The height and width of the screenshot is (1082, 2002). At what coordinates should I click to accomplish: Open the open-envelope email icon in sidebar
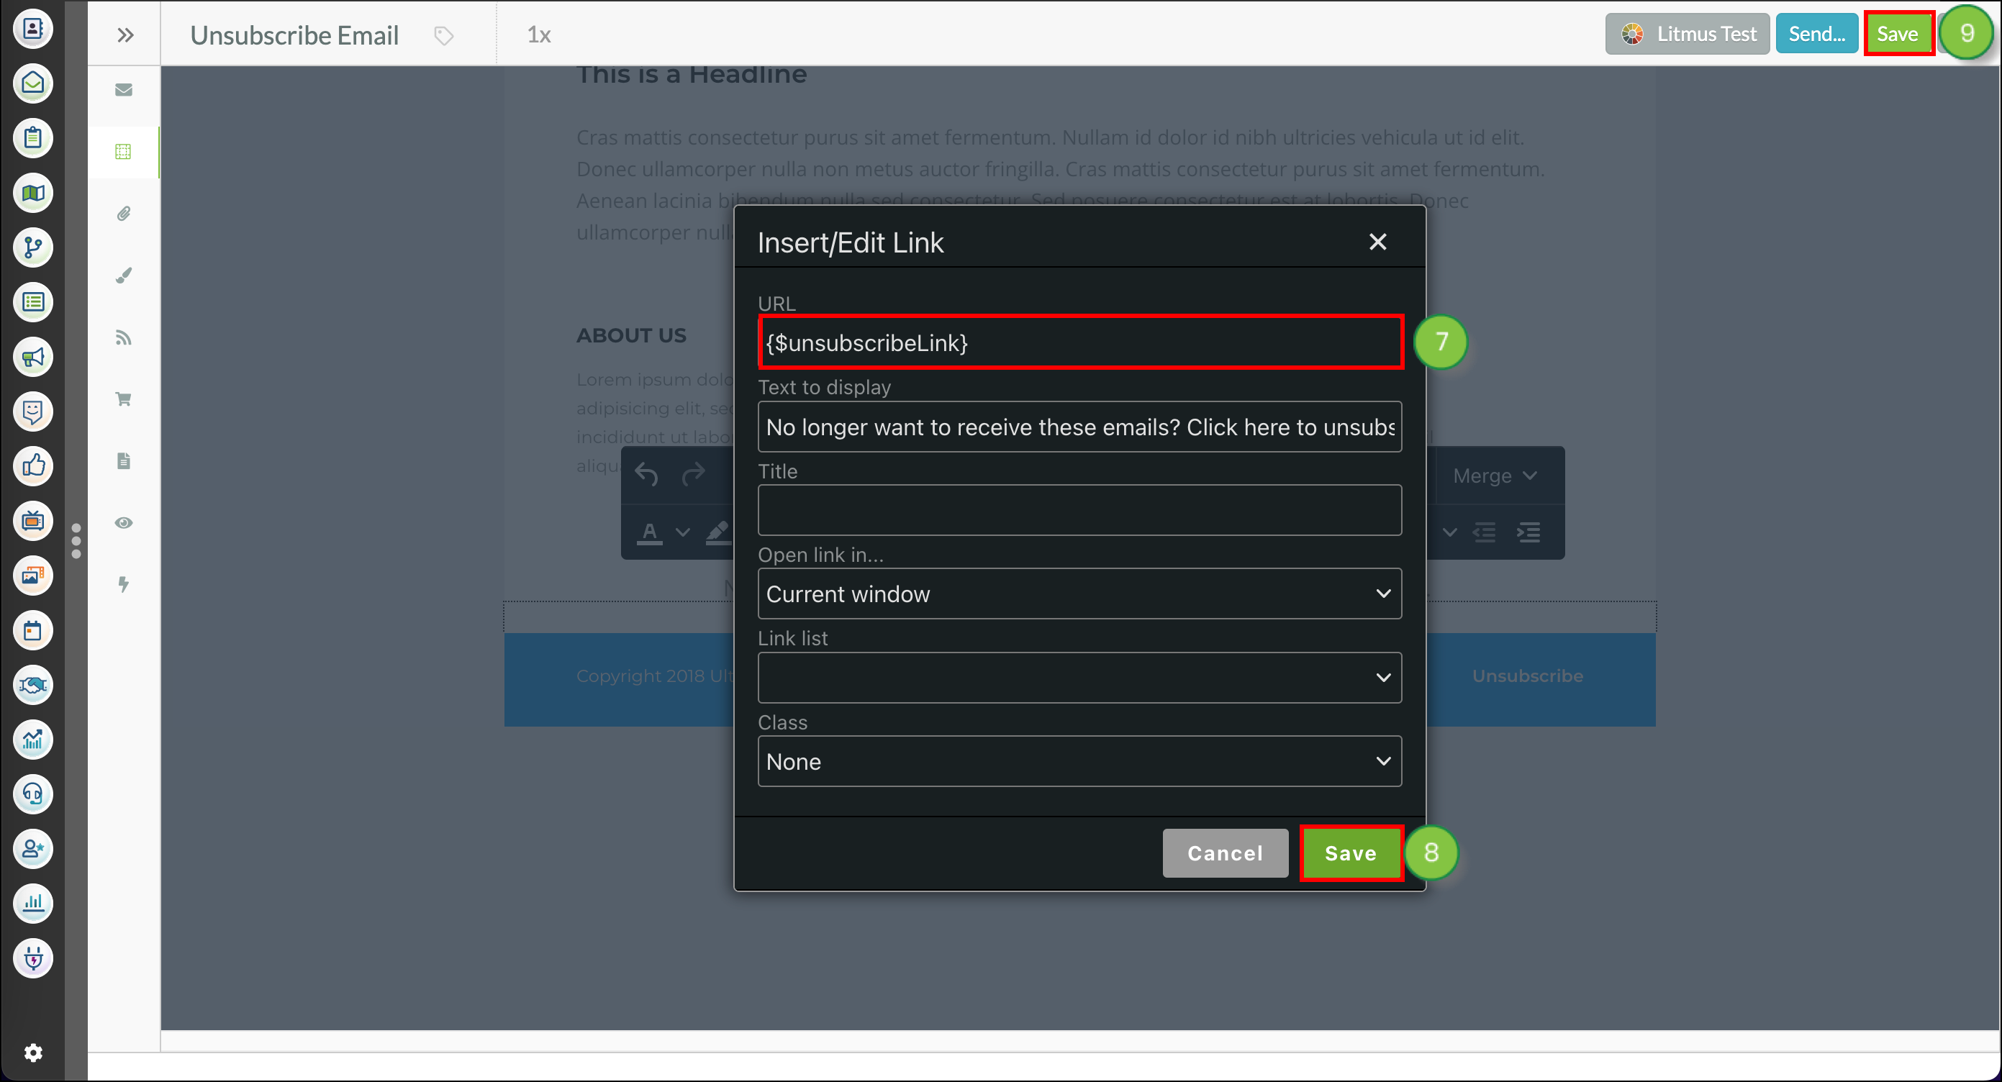point(32,83)
